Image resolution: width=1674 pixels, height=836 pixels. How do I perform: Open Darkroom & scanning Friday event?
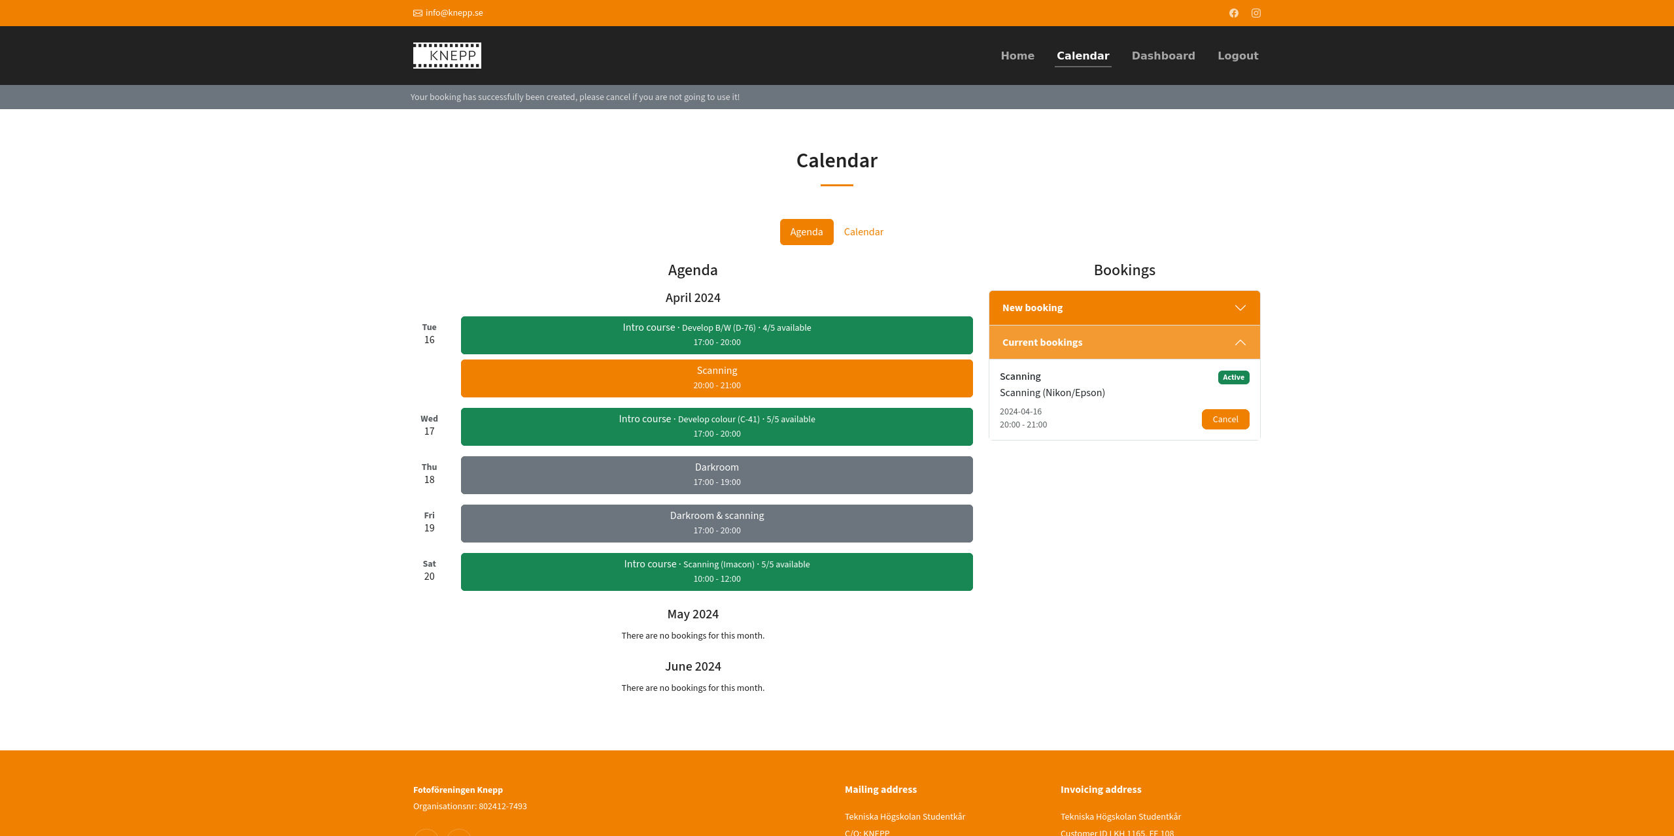(x=717, y=524)
